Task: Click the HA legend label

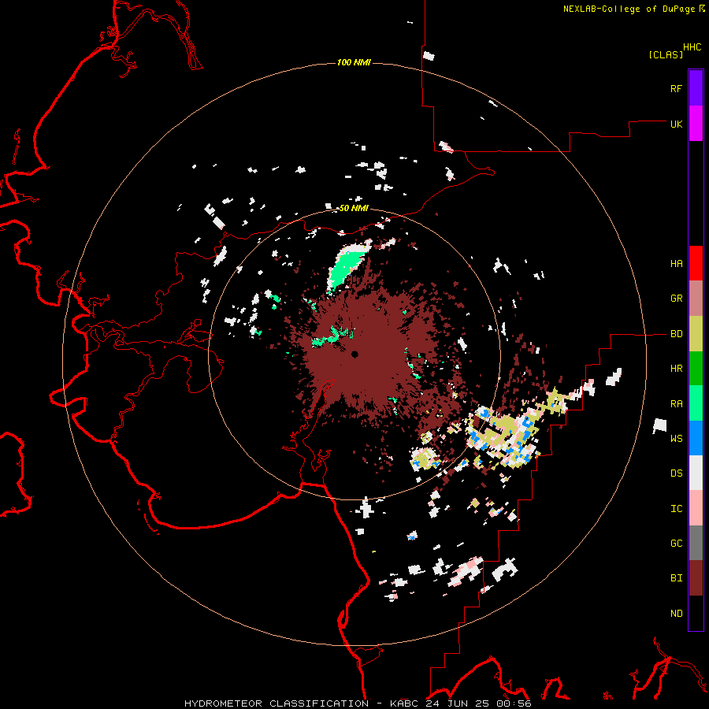Action: (676, 264)
